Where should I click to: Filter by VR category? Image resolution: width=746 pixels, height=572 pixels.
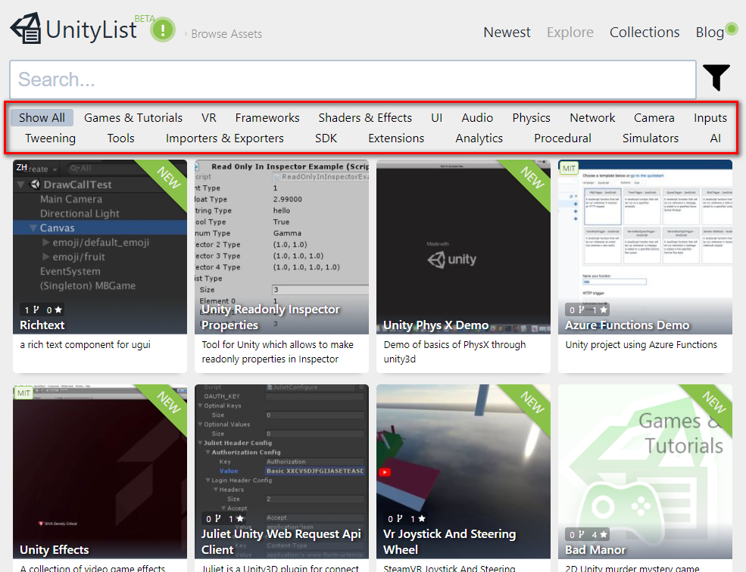209,117
